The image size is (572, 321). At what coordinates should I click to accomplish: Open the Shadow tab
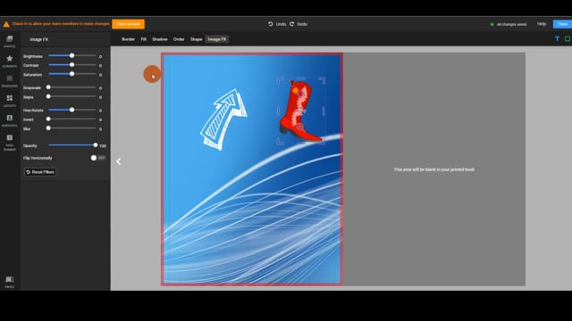160,39
